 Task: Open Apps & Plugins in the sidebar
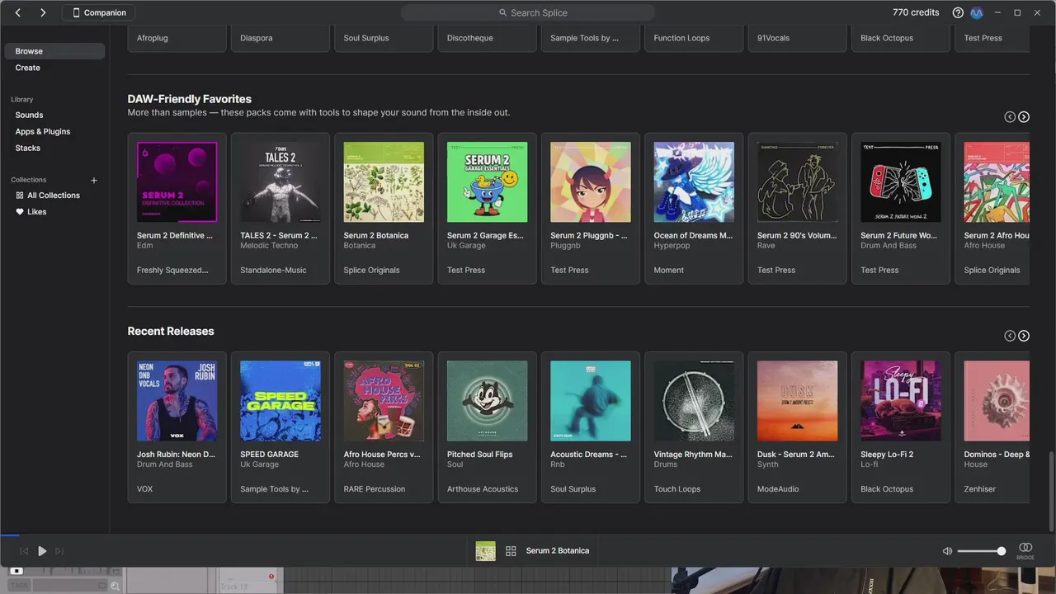(43, 131)
